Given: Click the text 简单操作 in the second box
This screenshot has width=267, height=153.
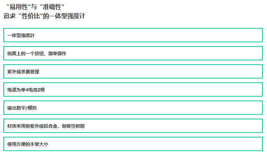Looking at the screenshot, I should (57, 54).
